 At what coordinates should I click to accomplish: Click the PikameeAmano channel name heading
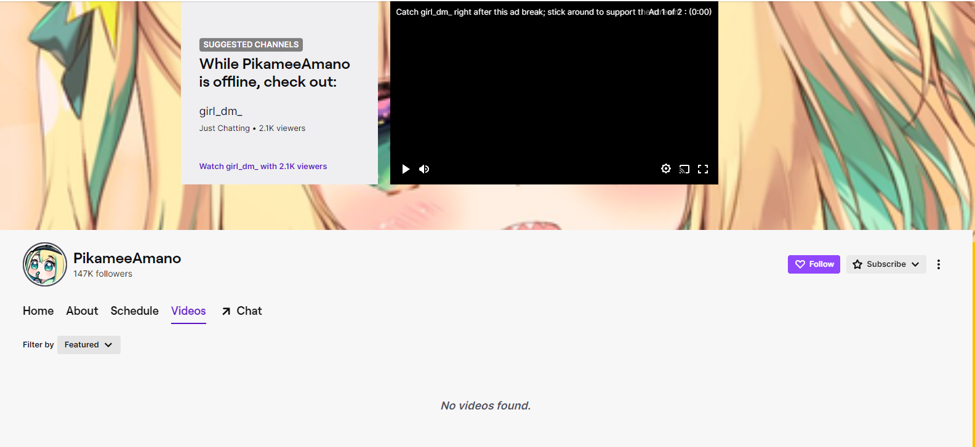[127, 258]
